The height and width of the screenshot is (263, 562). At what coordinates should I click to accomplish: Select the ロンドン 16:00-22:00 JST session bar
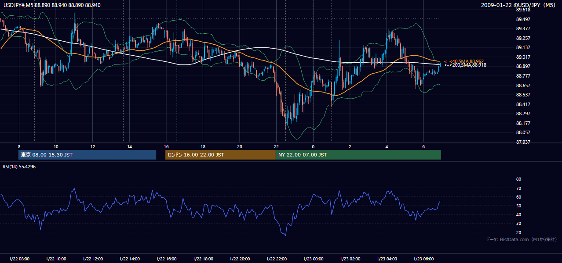click(220, 155)
